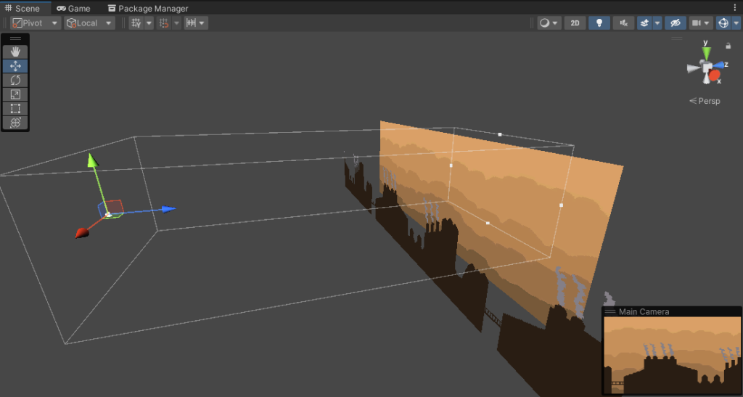This screenshot has width=743, height=397.
Task: Select the Hand (View) tool
Action: [x=15, y=52]
